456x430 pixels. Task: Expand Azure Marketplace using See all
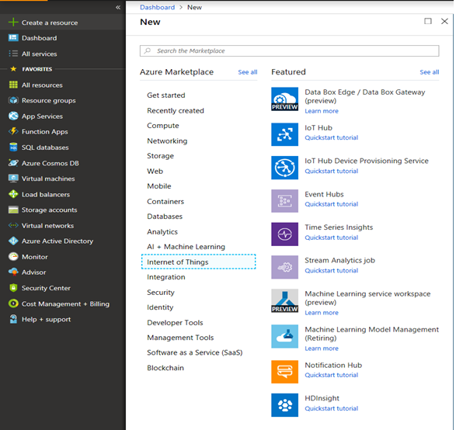pyautogui.click(x=248, y=72)
